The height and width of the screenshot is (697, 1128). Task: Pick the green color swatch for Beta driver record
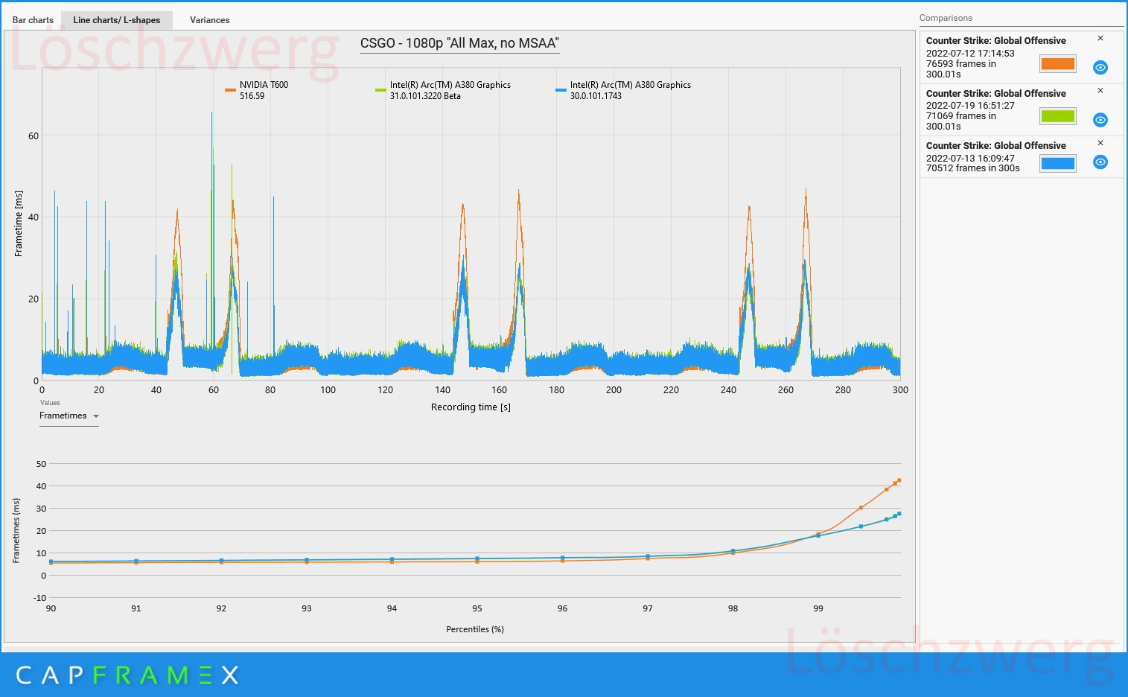tap(1058, 116)
